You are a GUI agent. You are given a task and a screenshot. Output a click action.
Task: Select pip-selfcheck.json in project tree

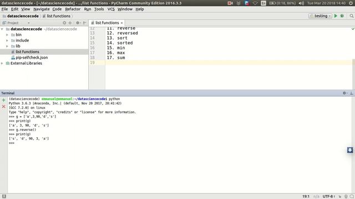(x=32, y=57)
